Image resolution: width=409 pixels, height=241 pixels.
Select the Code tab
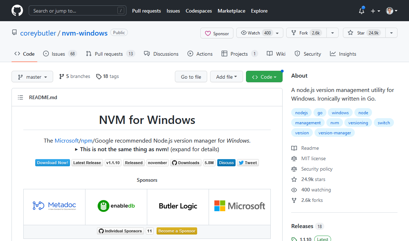(24, 54)
